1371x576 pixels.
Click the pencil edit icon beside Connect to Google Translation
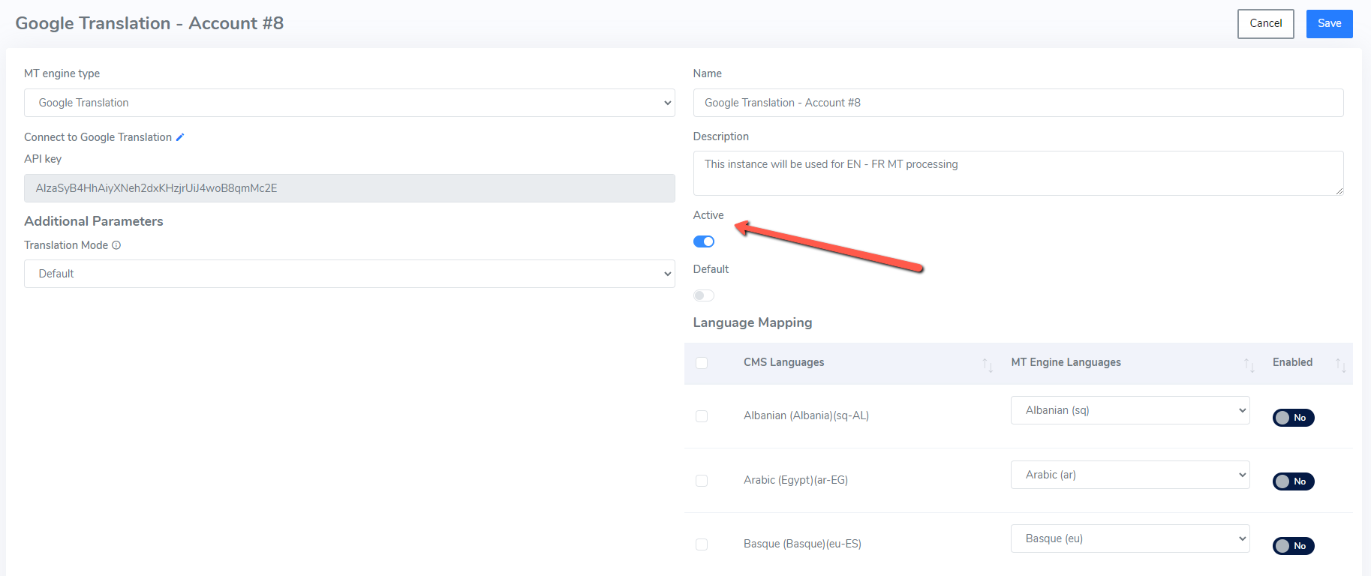180,137
